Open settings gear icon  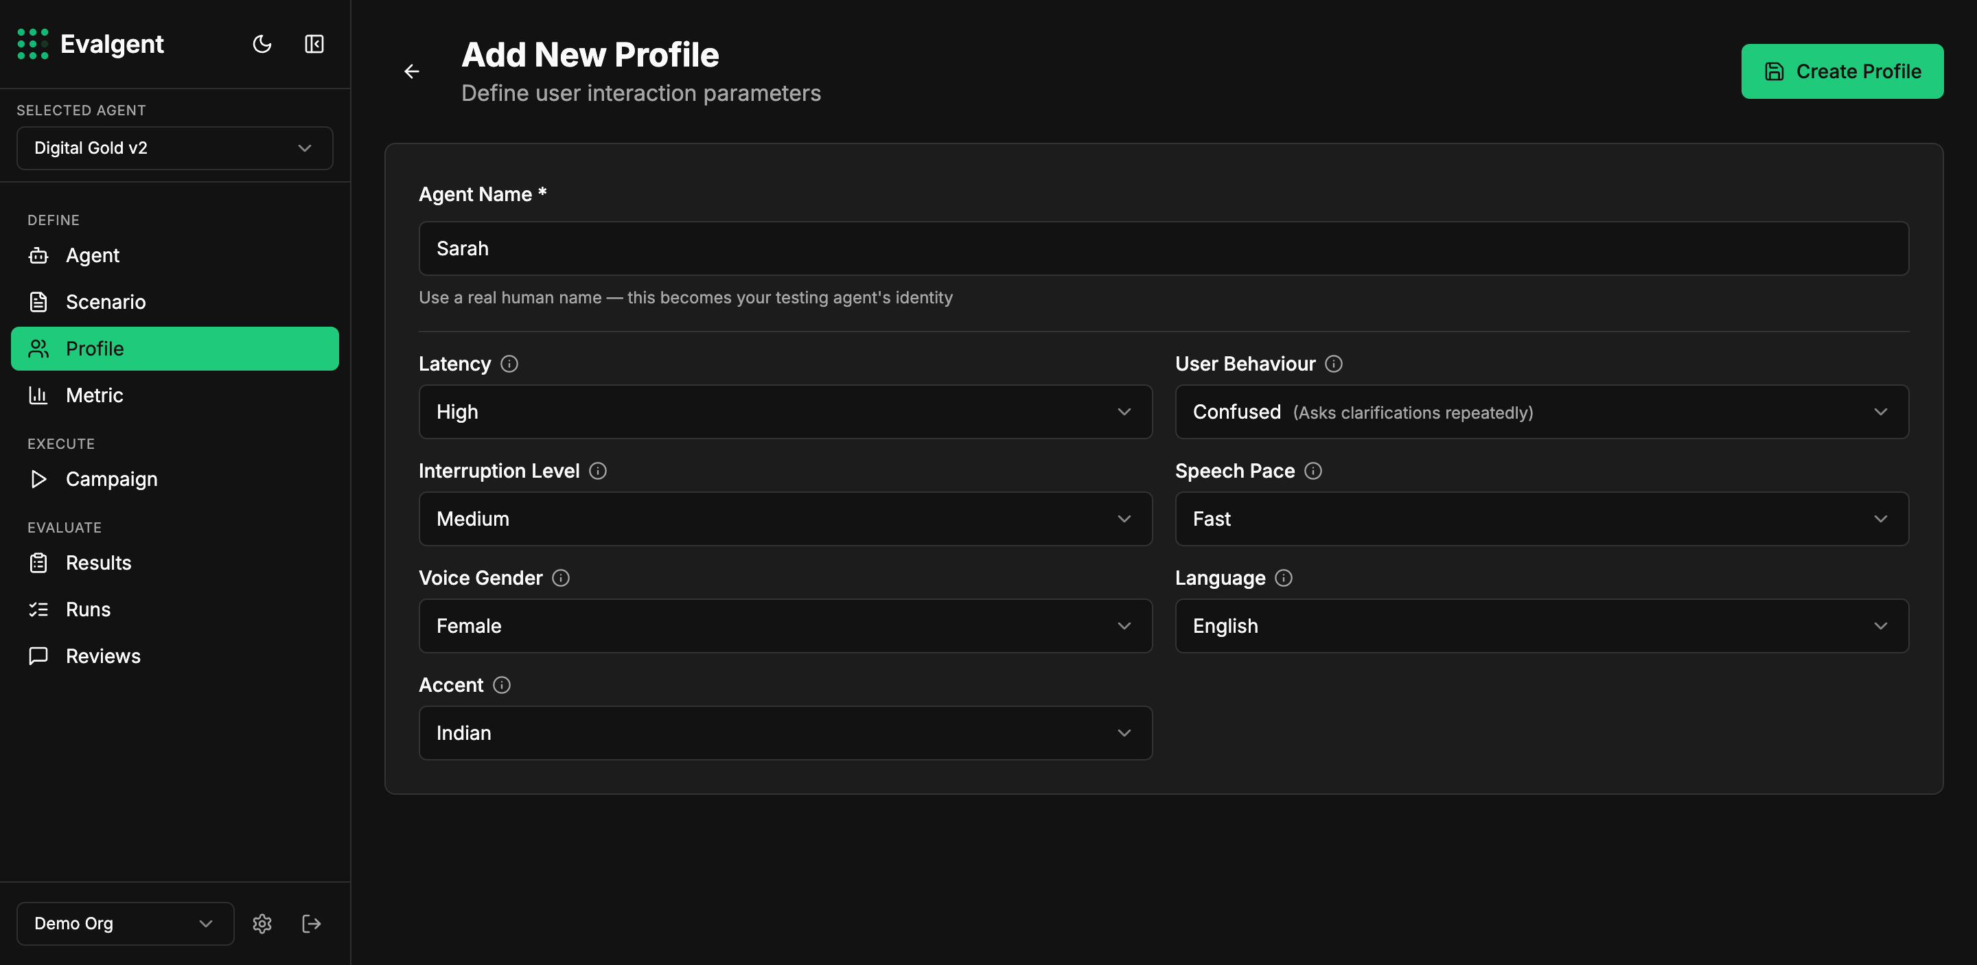click(x=262, y=923)
